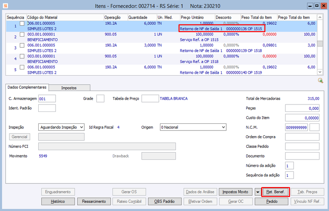Click quantity 3,0000 in sequence 3 row
The image size is (329, 211).
coord(150,45)
